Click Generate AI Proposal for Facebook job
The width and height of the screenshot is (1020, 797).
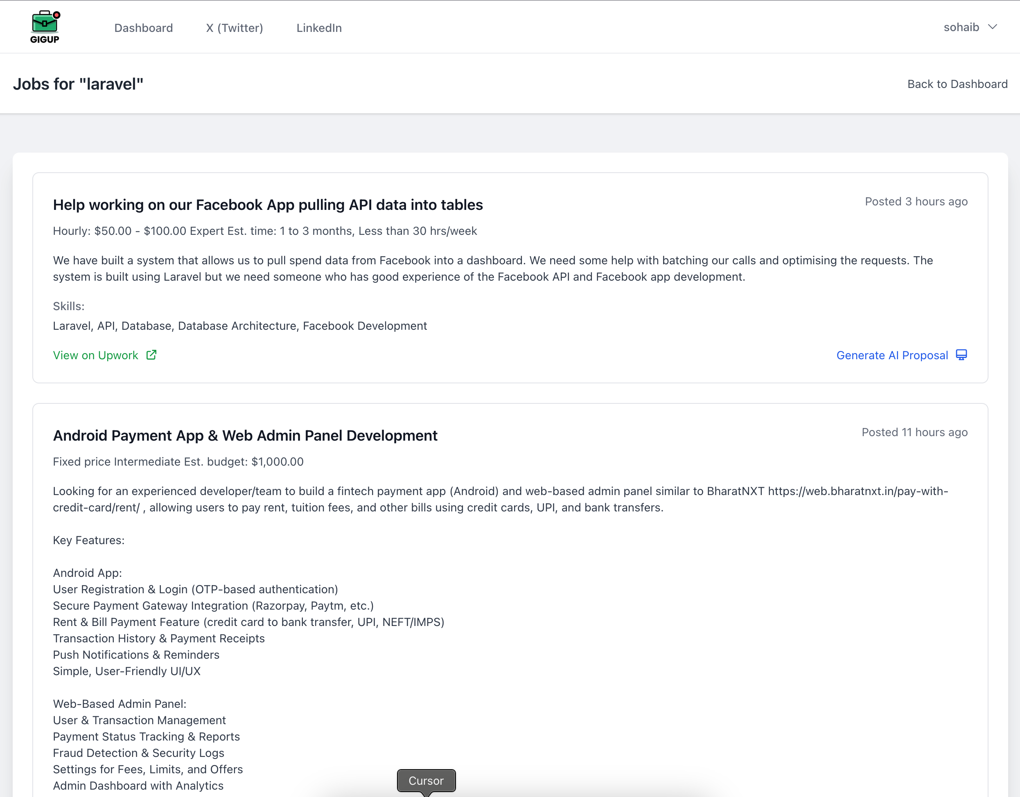click(x=892, y=355)
